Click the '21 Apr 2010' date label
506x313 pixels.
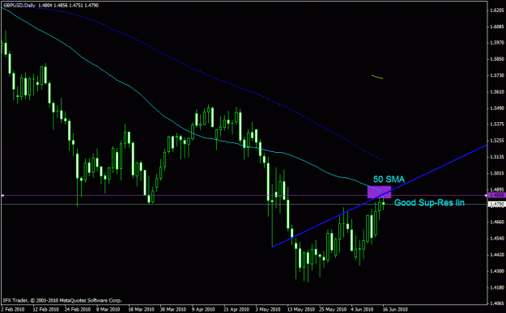coord(236,310)
